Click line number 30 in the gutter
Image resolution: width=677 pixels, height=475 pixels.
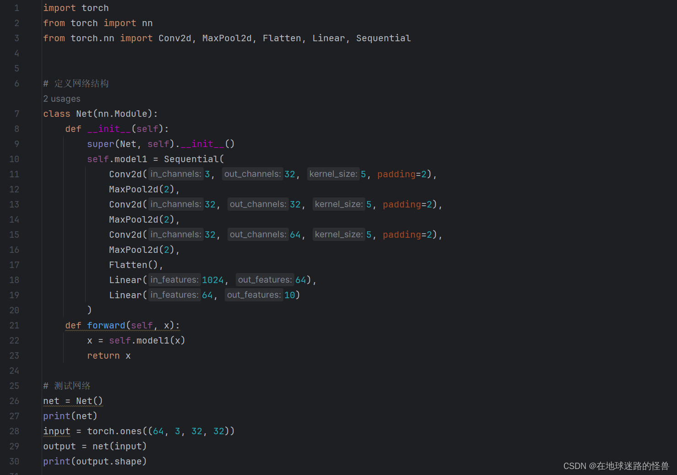(x=14, y=461)
